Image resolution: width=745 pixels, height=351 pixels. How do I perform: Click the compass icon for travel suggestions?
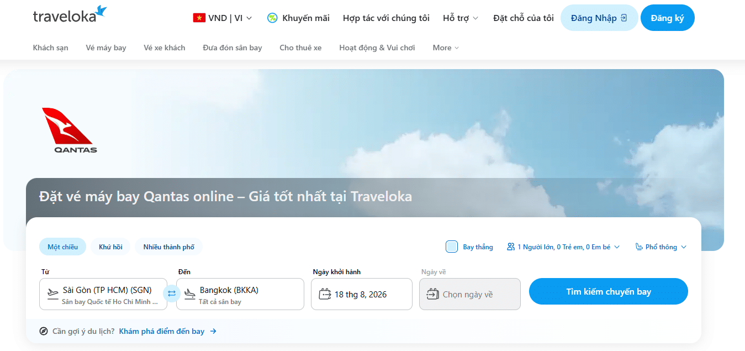tap(44, 331)
